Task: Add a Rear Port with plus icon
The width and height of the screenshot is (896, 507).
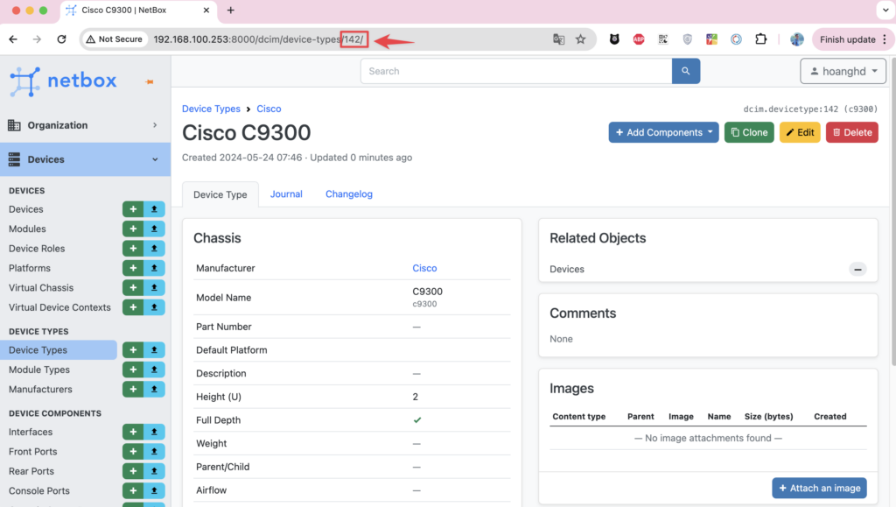Action: [x=133, y=471]
